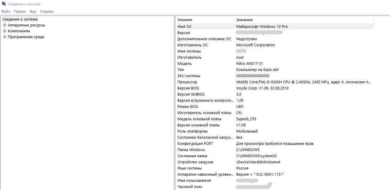Expand the Компоненты node
Viewport: 390px width, 190px height.
pos(5,31)
